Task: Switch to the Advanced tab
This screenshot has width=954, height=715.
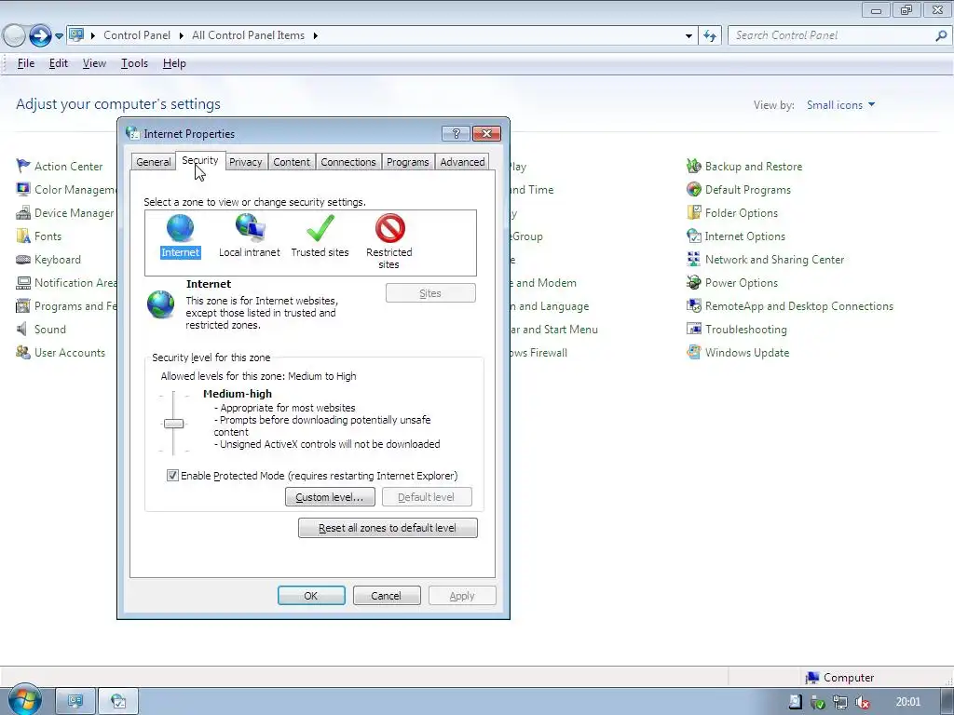Action: [462, 162]
